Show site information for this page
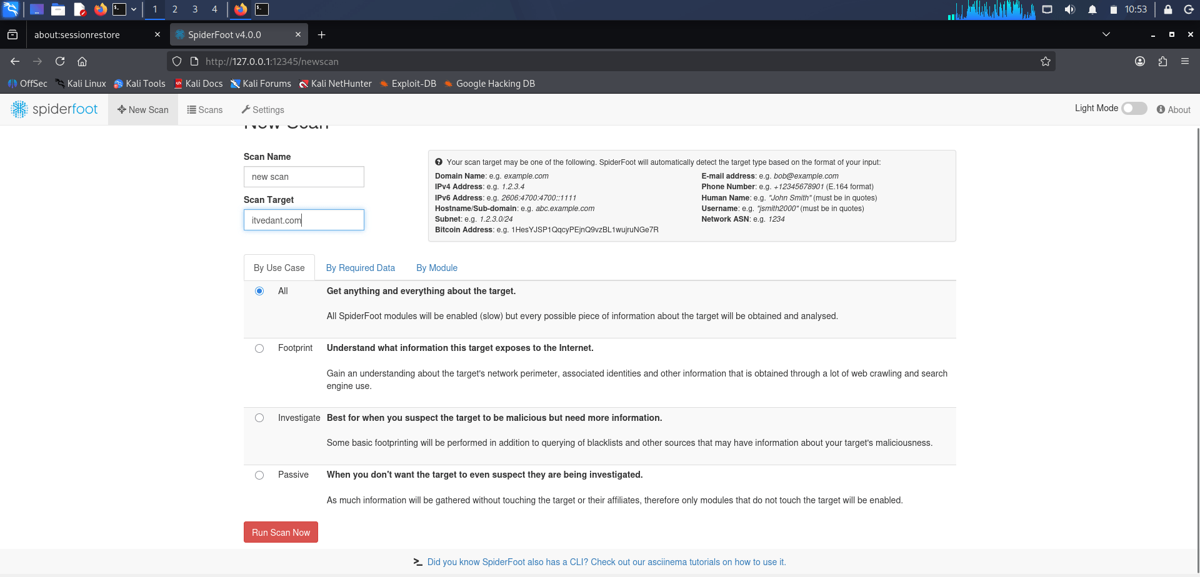Screen dimensions: 1200x577 pyautogui.click(x=194, y=61)
